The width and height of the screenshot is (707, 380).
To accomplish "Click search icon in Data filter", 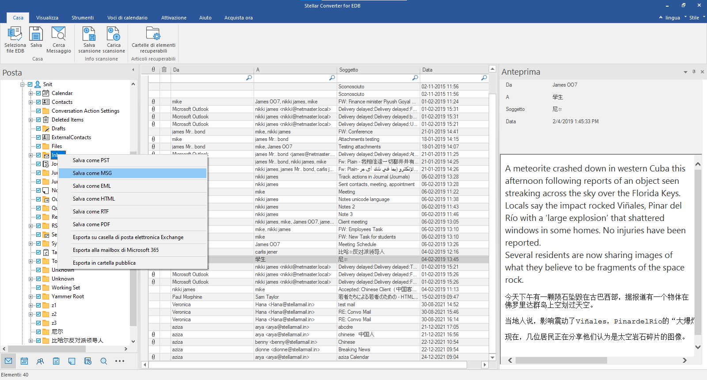I will (484, 78).
